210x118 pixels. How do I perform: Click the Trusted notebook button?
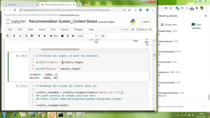(x=125, y=29)
